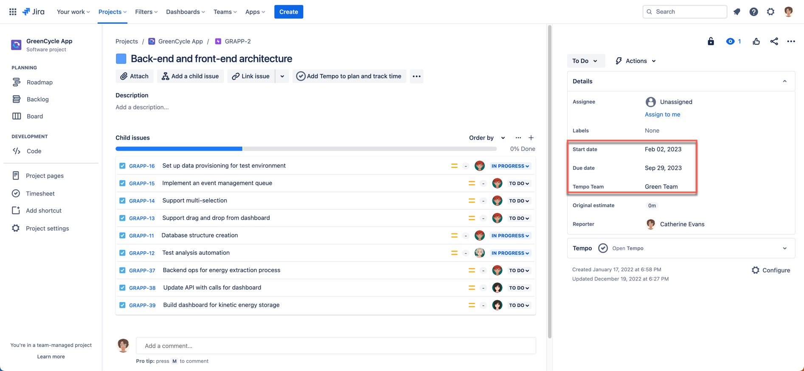Open Roadmap in the sidebar
Viewport: 804px width, 371px height.
pyautogui.click(x=39, y=82)
